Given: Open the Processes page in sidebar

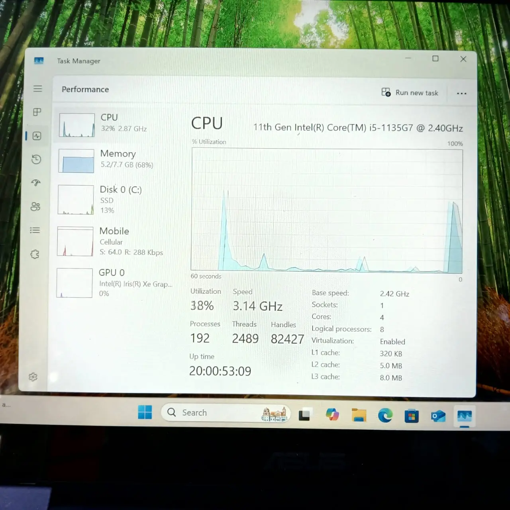Looking at the screenshot, I should 37,112.
